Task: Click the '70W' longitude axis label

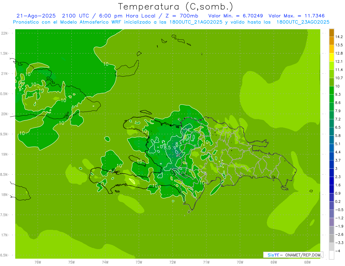Action: coord(240,262)
